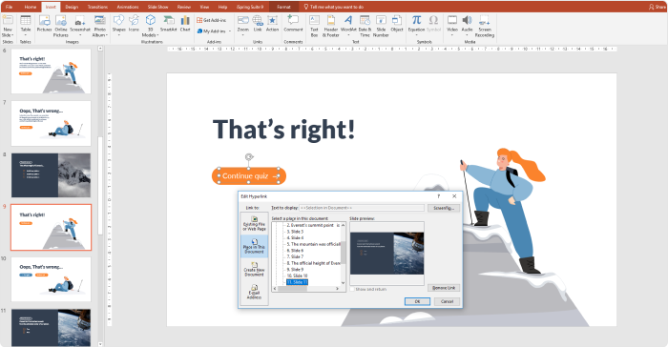The image size is (668, 347).
Task: Click the dialog help question mark
Action: coord(439,196)
